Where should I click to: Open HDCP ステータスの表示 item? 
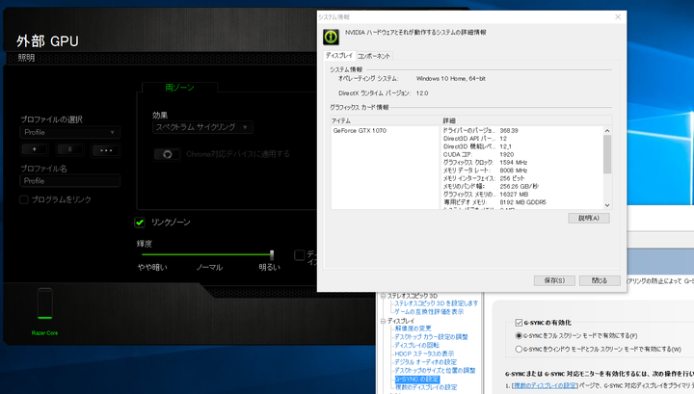tap(424, 354)
